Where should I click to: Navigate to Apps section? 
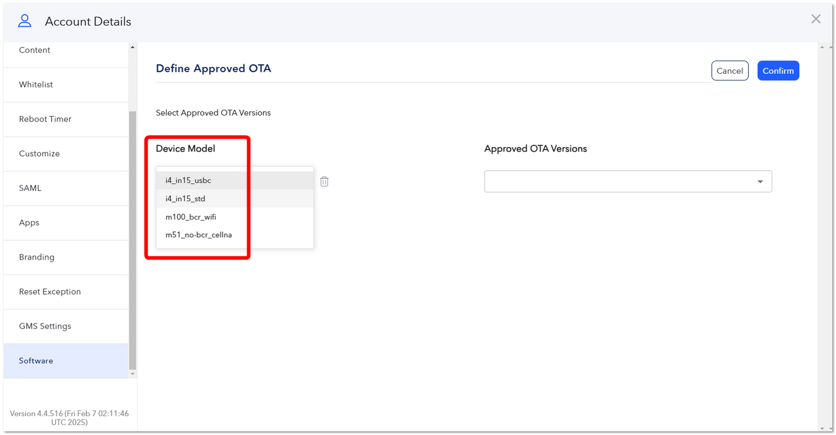point(66,222)
